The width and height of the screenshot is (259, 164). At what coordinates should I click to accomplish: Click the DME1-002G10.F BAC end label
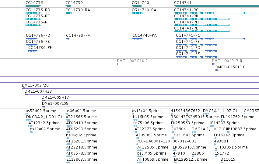click(132, 61)
